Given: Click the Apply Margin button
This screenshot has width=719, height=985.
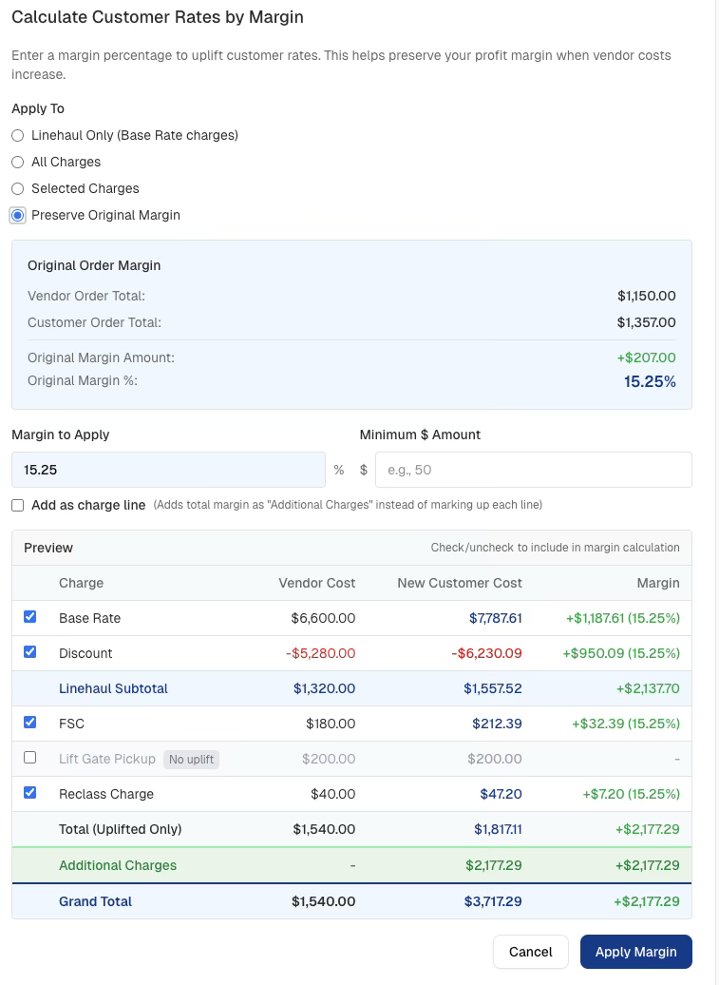Looking at the screenshot, I should pyautogui.click(x=635, y=952).
